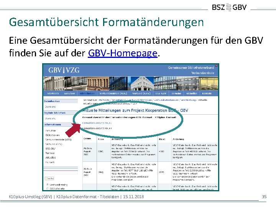Open Formatkonkordanz PICA+ link
276x207 pixels.
(97, 128)
